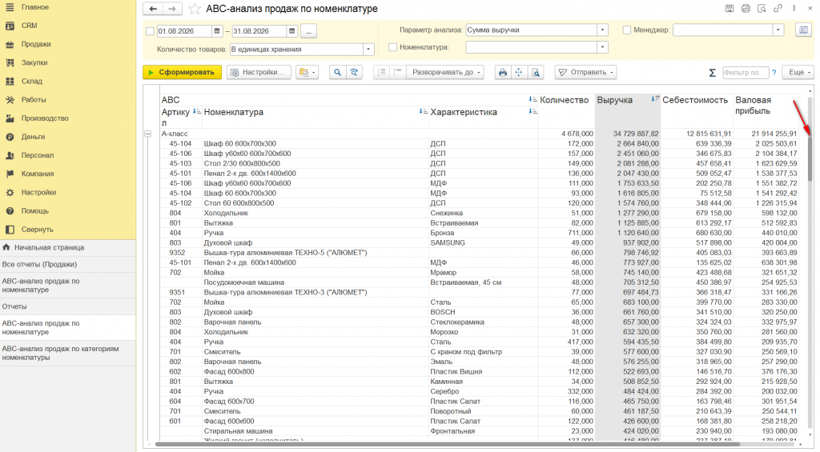Open Производство section in sidebar
The image size is (820, 452).
tap(45, 118)
